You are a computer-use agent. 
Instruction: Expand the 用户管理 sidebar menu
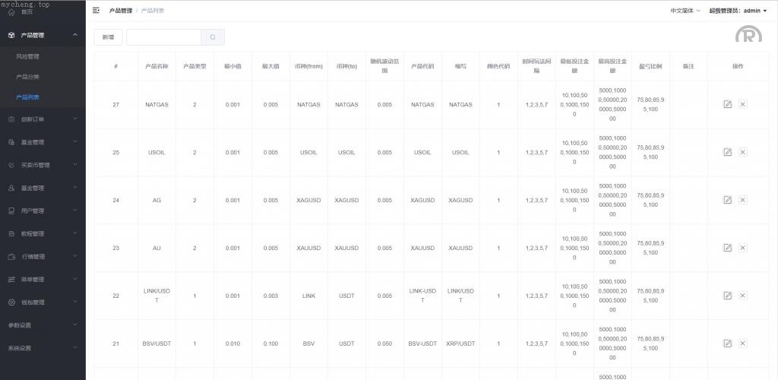coord(42,211)
